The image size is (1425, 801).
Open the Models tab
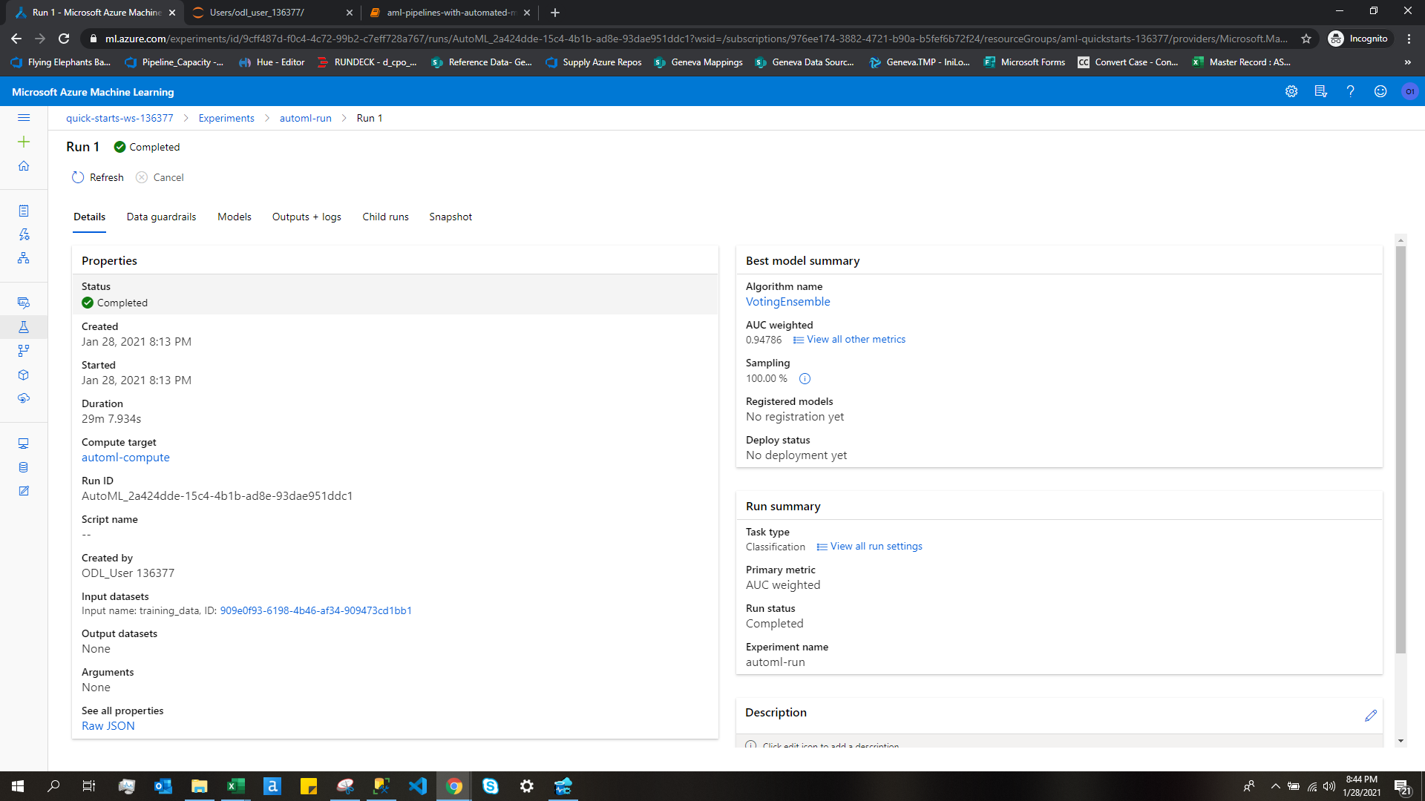[234, 217]
